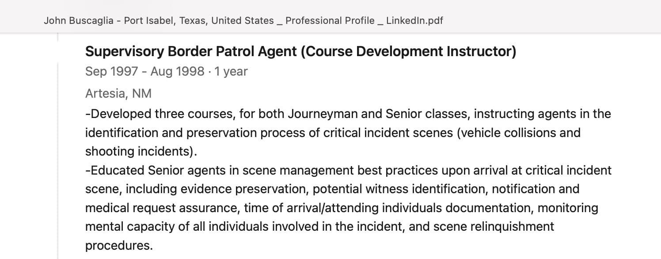Click the line starting "scene, including evidence preservation"
The image size is (661, 259).
point(332,189)
